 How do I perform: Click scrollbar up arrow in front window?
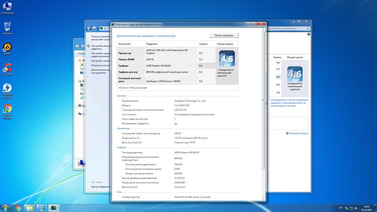pyautogui.click(x=263, y=30)
